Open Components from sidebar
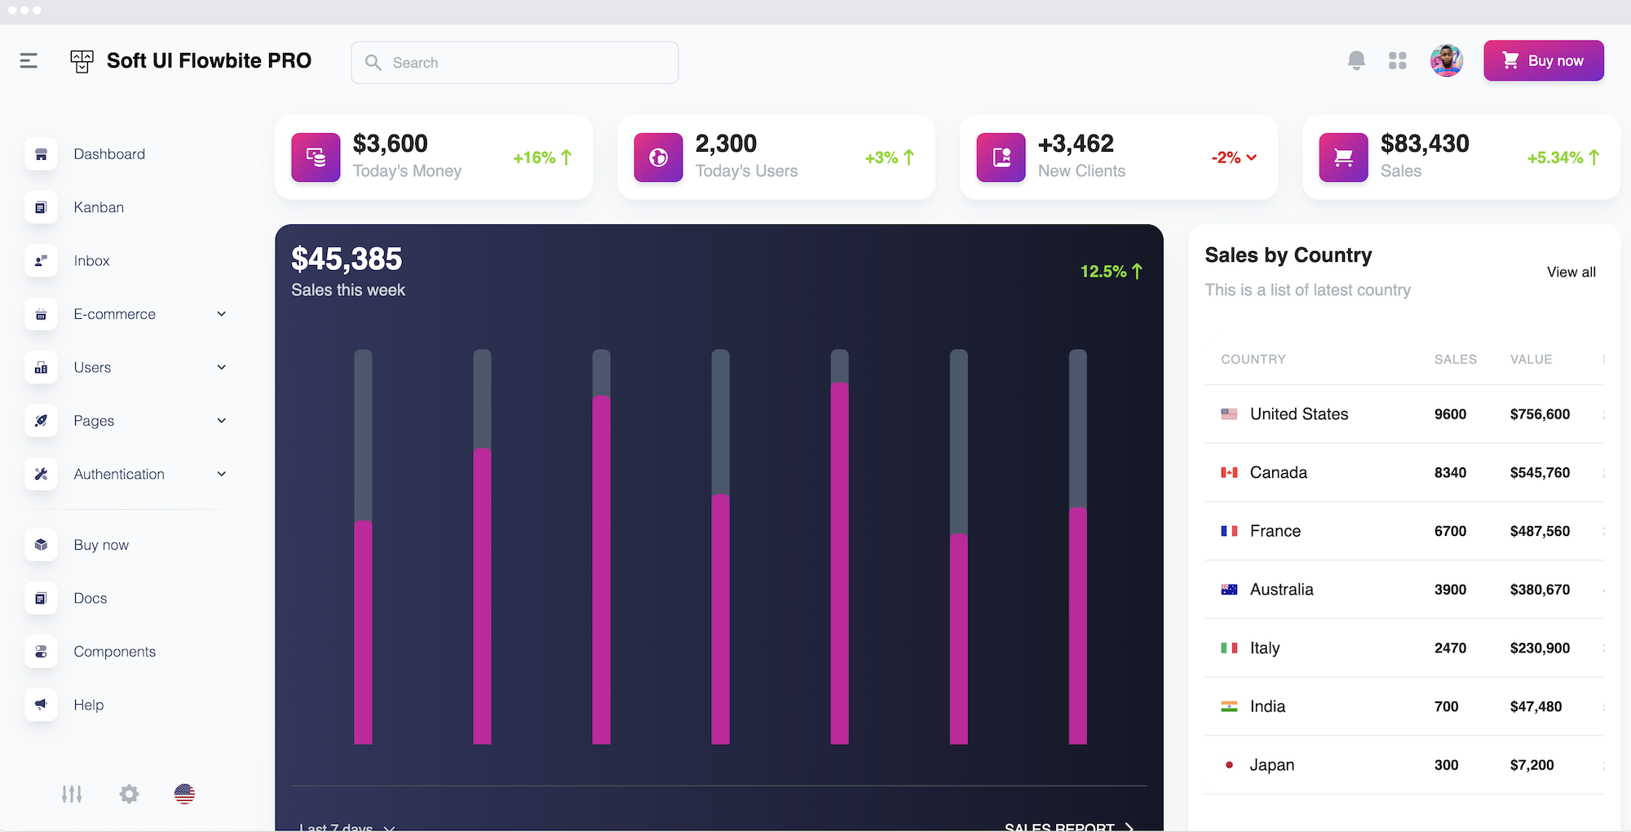1631x832 pixels. [x=114, y=652]
